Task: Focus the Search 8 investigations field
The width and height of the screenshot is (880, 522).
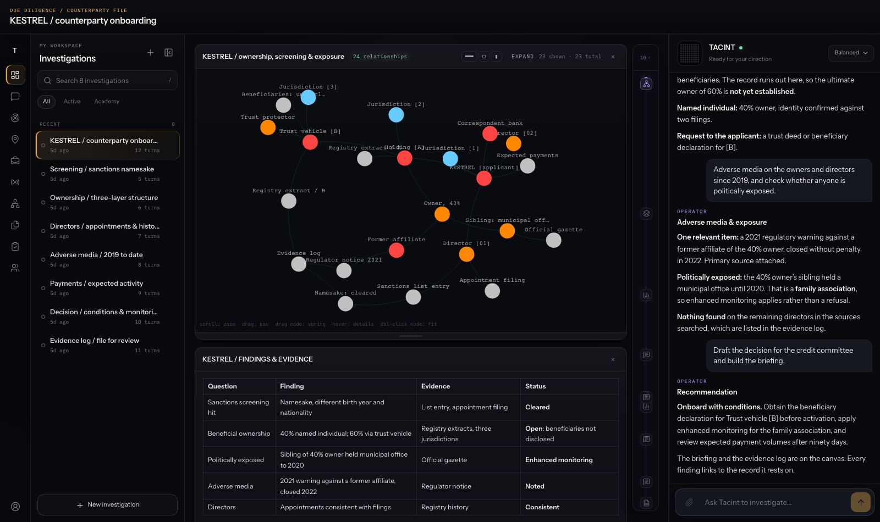Action: tap(107, 80)
